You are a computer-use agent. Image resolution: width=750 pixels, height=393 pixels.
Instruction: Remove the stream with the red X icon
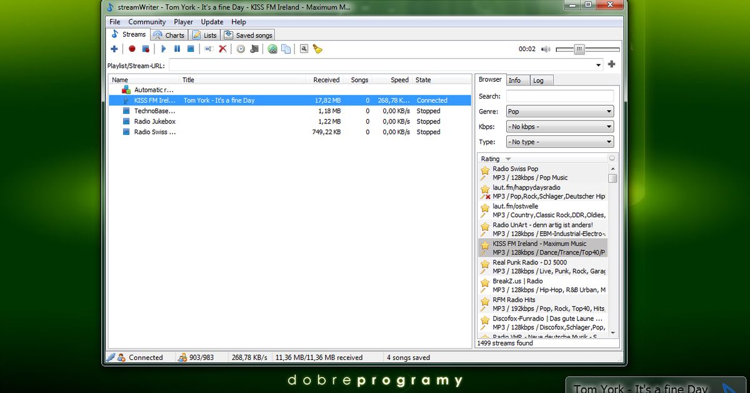click(x=222, y=49)
